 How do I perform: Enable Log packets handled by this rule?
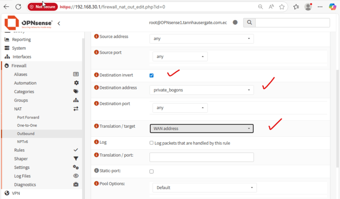[x=152, y=143]
